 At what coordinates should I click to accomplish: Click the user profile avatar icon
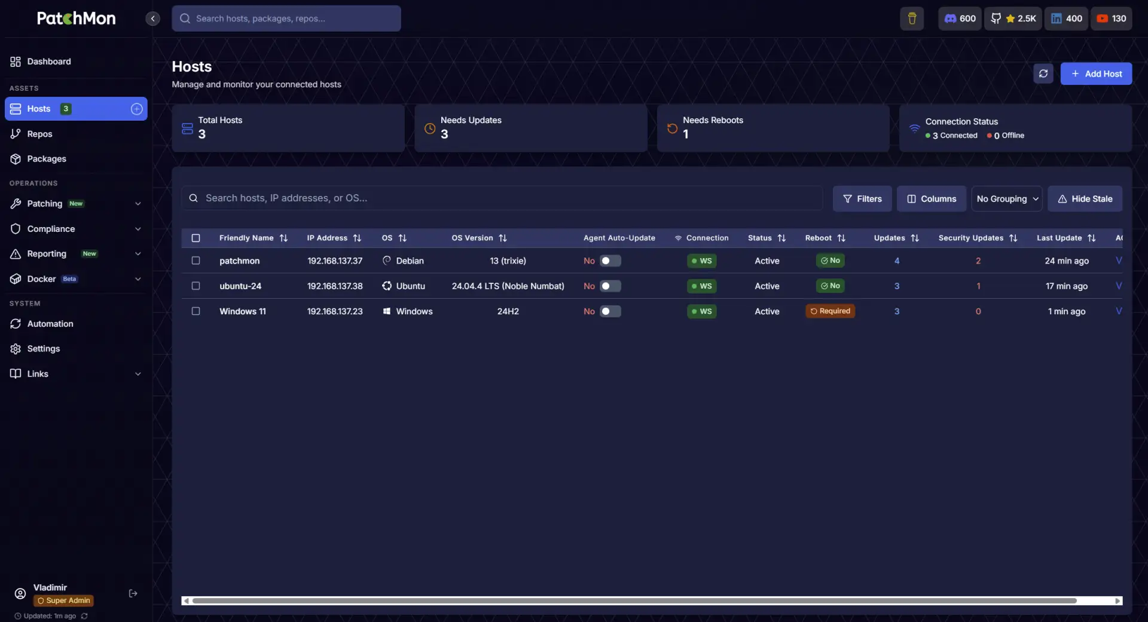coord(20,593)
